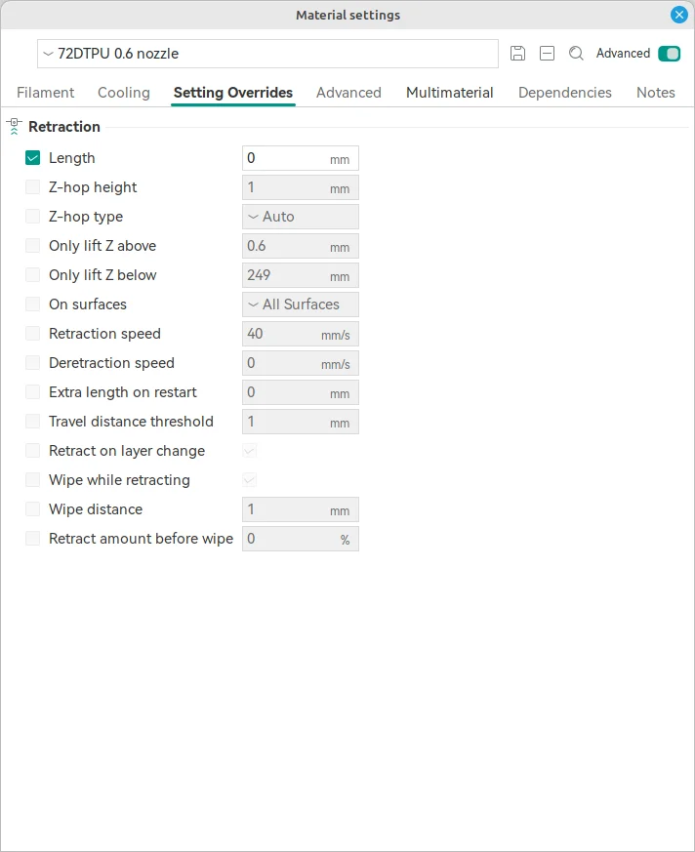695x852 pixels.
Task: Check the Travel distance threshold box
Action: tap(32, 423)
